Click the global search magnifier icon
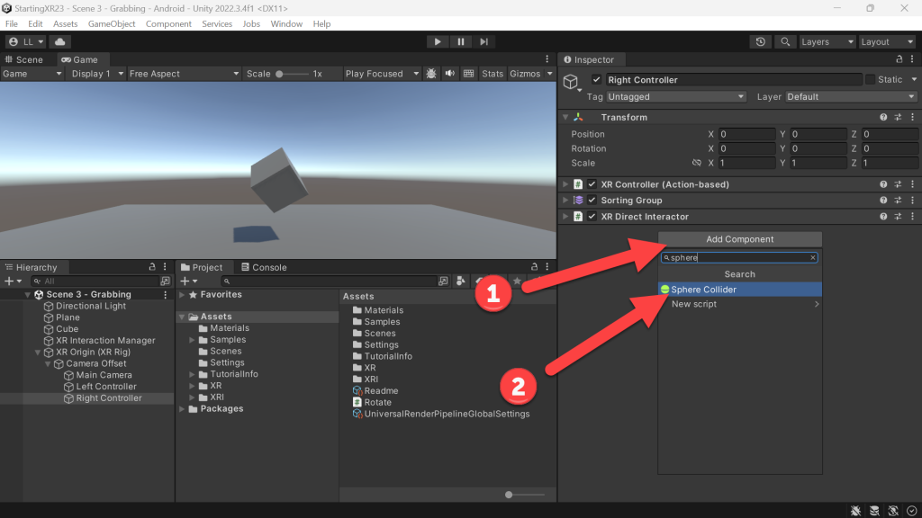 785,41
